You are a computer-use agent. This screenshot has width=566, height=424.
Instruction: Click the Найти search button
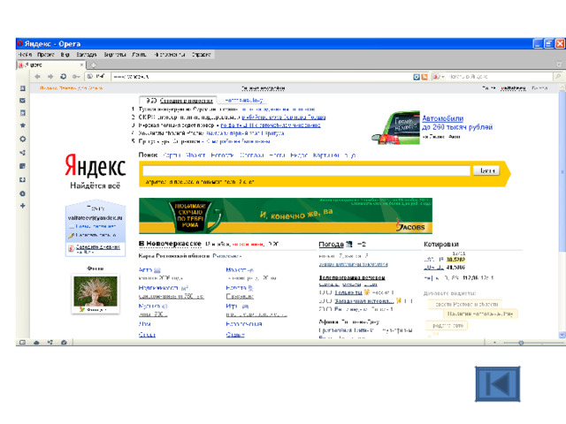coord(486,170)
